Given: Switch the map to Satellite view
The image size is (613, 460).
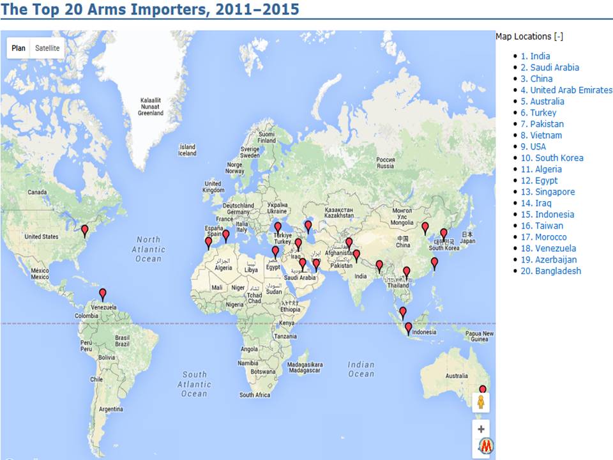Looking at the screenshot, I should [x=47, y=48].
